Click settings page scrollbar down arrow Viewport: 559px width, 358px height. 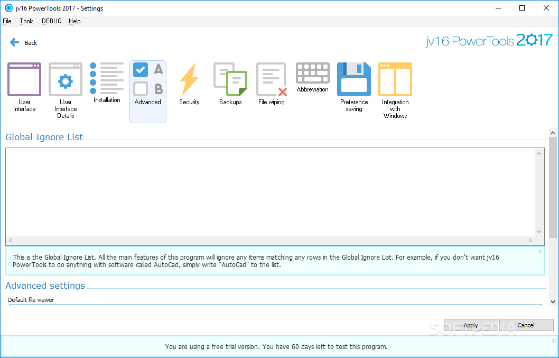tap(553, 302)
